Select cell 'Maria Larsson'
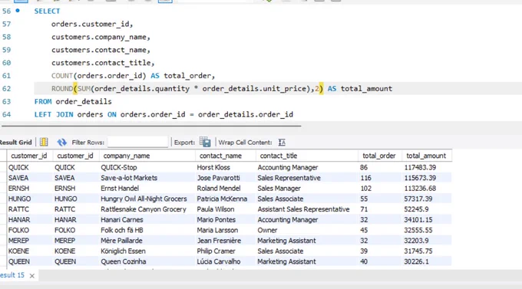Screen dimensions: 522x289 coord(217,230)
